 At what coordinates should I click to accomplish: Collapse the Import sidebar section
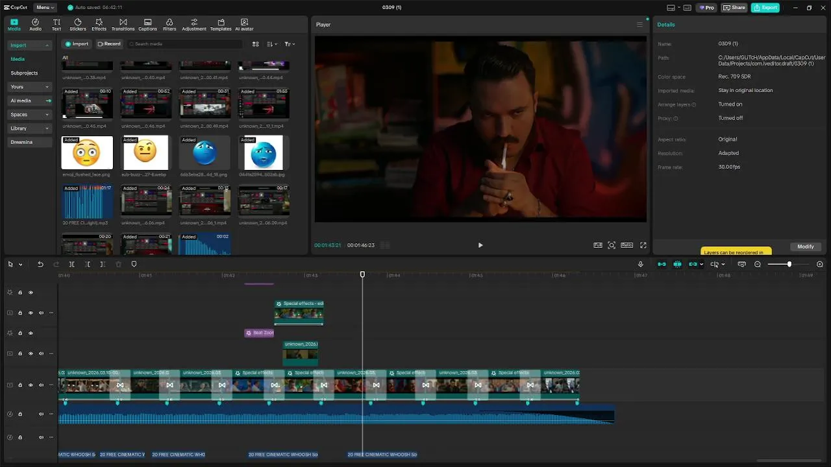(29, 45)
